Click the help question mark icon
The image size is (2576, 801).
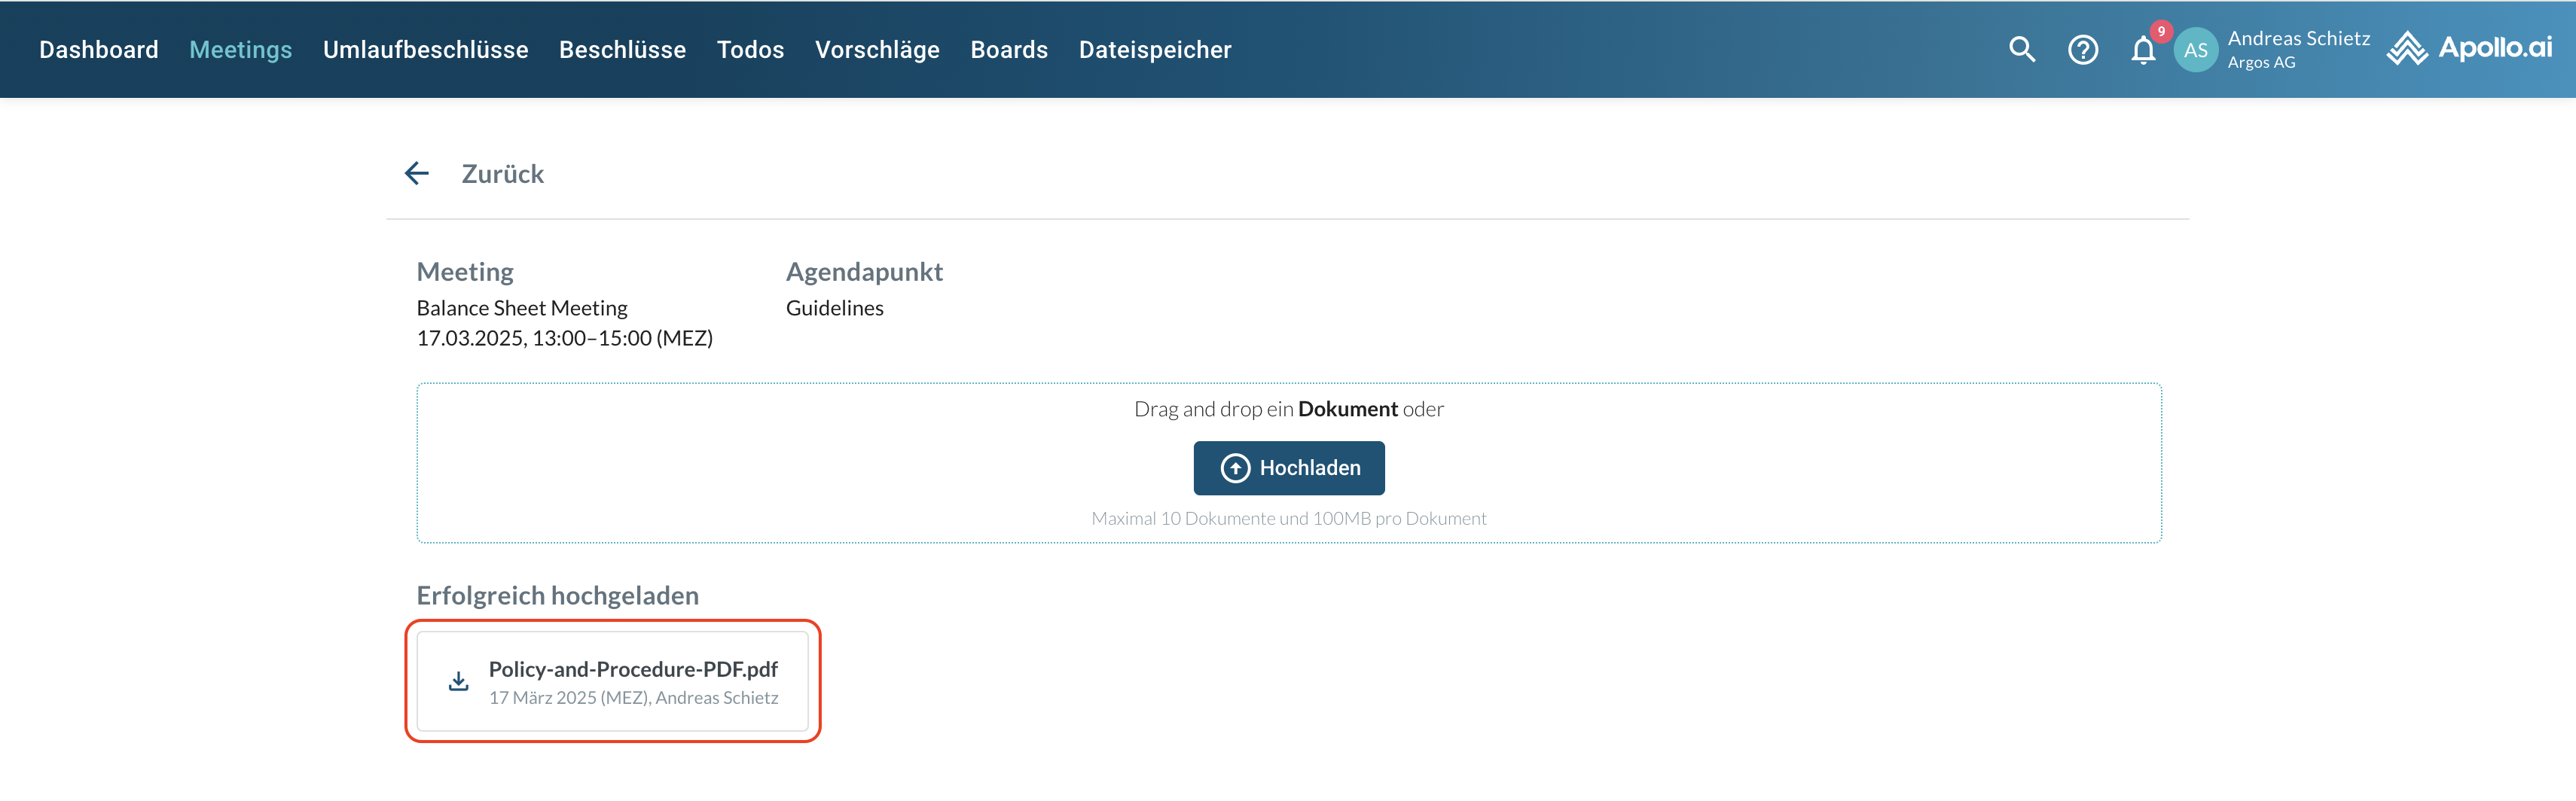[x=2082, y=49]
